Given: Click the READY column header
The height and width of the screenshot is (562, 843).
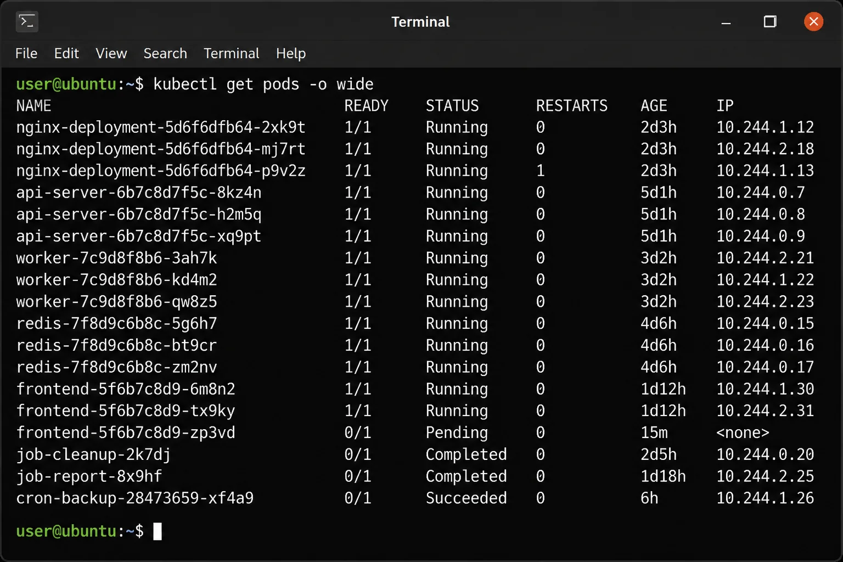Looking at the screenshot, I should tap(366, 105).
